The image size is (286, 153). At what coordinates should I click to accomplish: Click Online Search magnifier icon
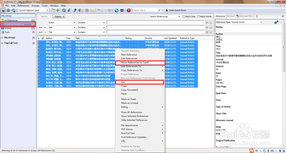click(x=64, y=10)
